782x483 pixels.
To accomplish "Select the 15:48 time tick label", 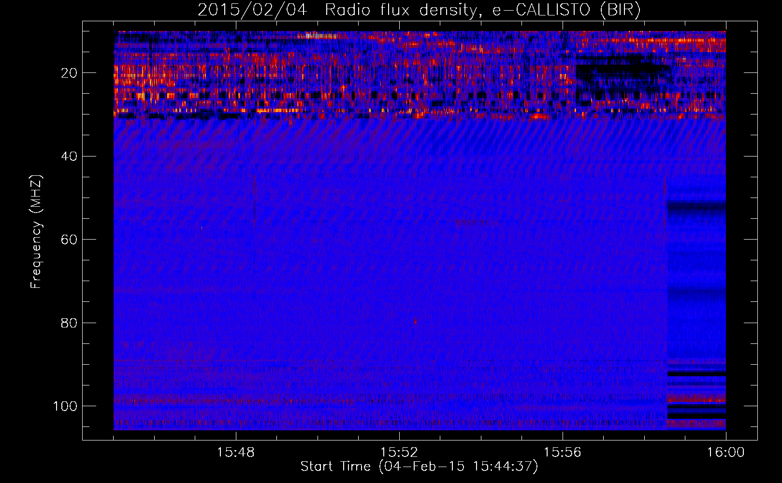I will [x=236, y=453].
